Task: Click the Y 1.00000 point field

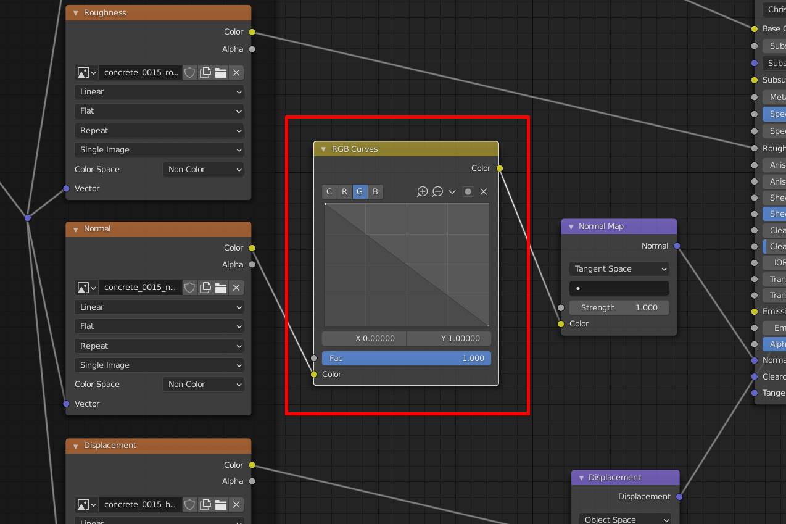Action: click(449, 339)
